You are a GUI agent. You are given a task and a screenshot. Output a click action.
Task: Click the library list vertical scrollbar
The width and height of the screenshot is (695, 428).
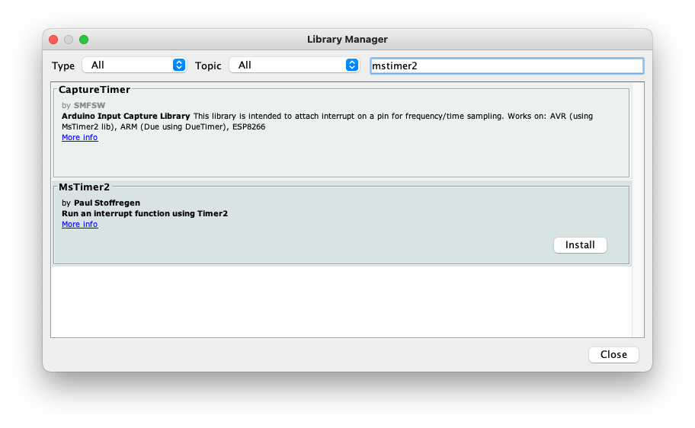[638, 210]
